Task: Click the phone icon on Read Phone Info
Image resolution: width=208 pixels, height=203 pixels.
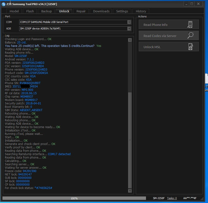Action: coord(190,25)
